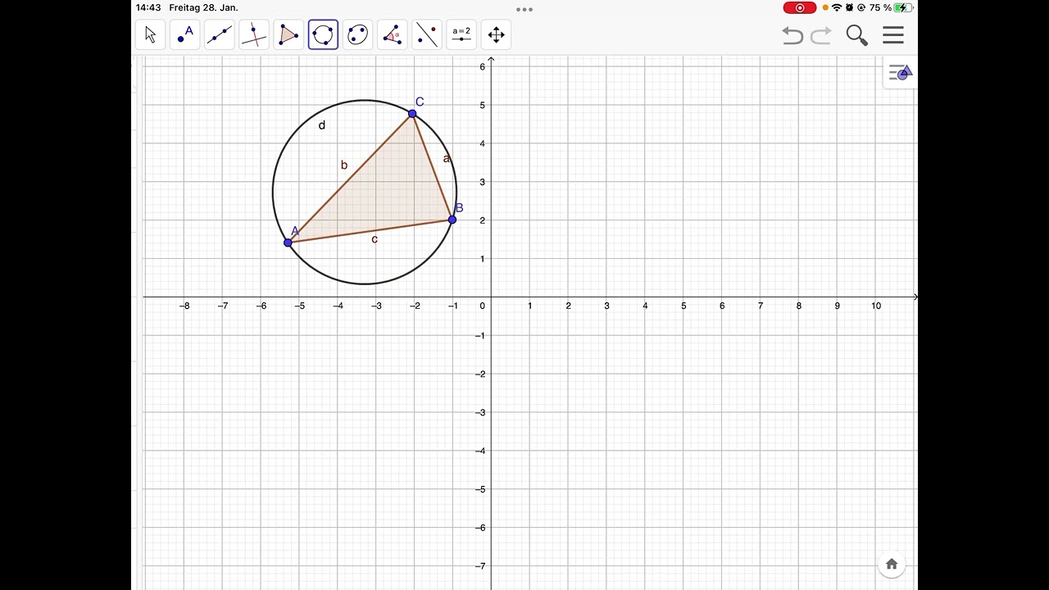This screenshot has width=1049, height=590.
Task: Click point A on the circle
Action: 288,243
